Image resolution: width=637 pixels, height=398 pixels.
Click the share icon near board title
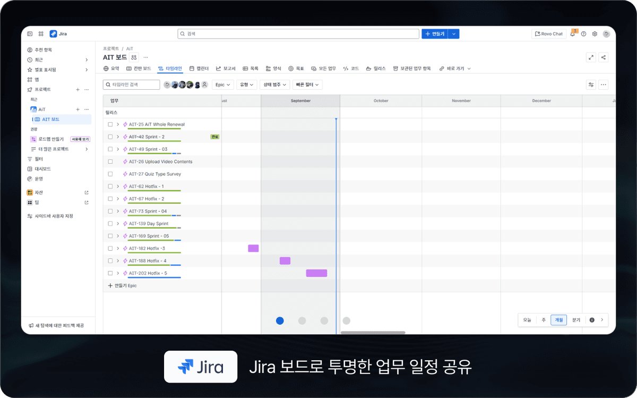coord(603,57)
